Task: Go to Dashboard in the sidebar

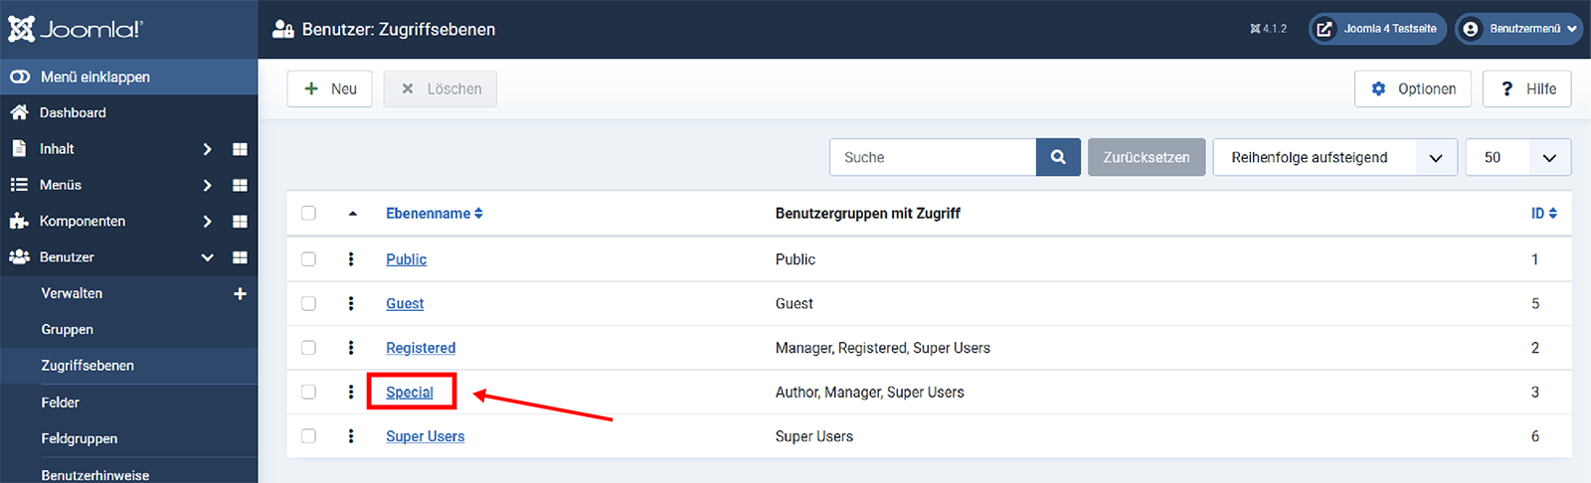Action: point(73,112)
